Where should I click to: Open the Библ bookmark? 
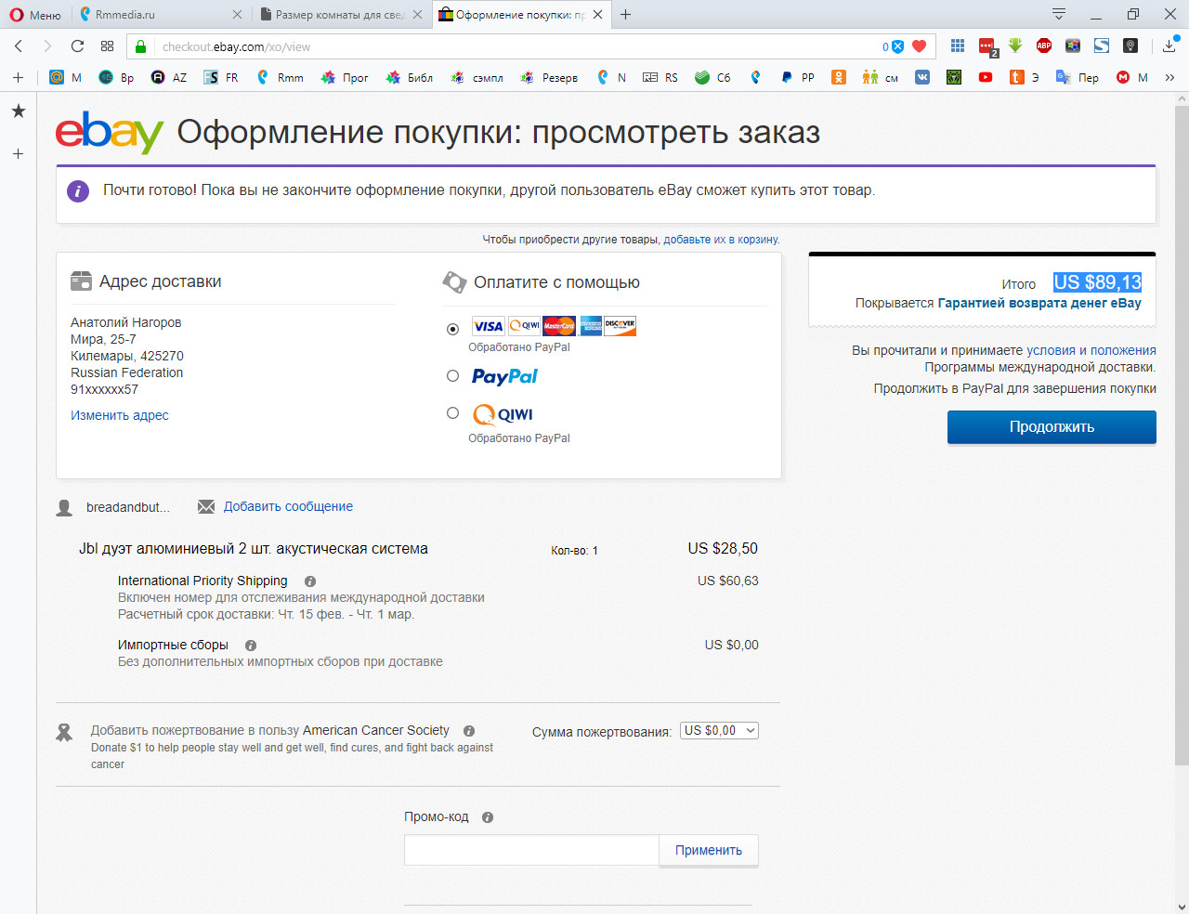pyautogui.click(x=410, y=77)
